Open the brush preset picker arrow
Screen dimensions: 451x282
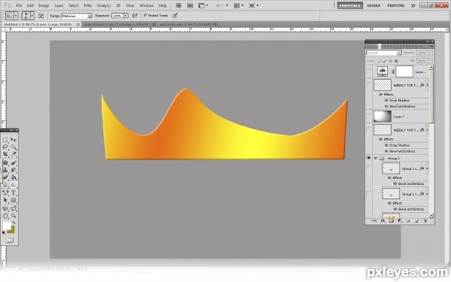[x=32, y=16]
